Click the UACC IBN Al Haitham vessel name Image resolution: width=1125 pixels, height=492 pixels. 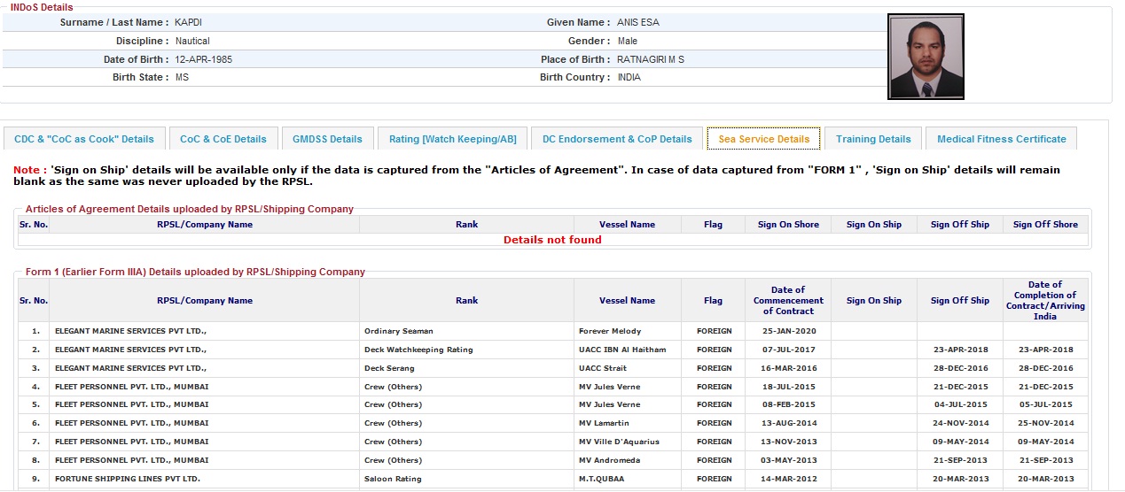tap(621, 350)
